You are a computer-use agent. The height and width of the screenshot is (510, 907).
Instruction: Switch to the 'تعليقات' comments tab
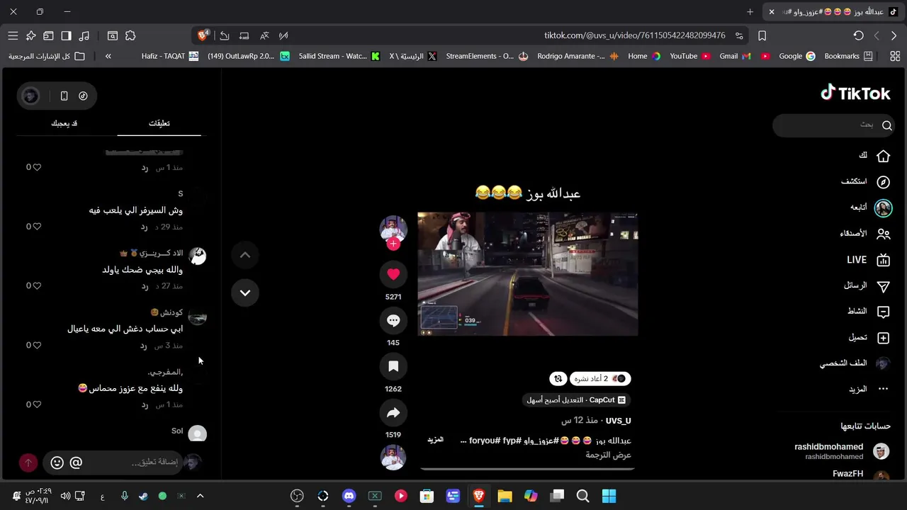tap(159, 123)
